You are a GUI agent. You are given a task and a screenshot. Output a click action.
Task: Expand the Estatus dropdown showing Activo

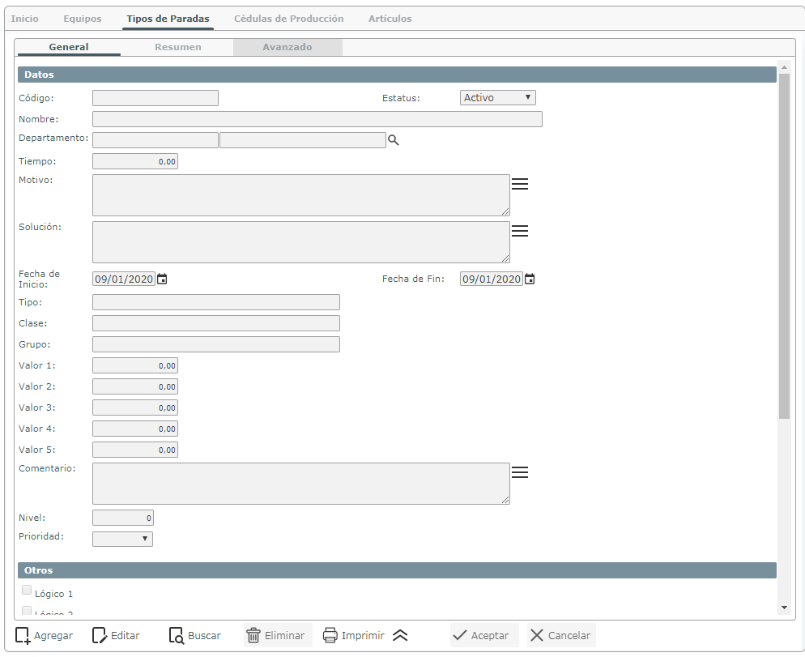tap(497, 98)
